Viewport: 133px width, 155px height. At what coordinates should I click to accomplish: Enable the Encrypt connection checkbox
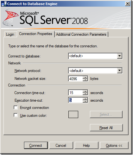16,108
